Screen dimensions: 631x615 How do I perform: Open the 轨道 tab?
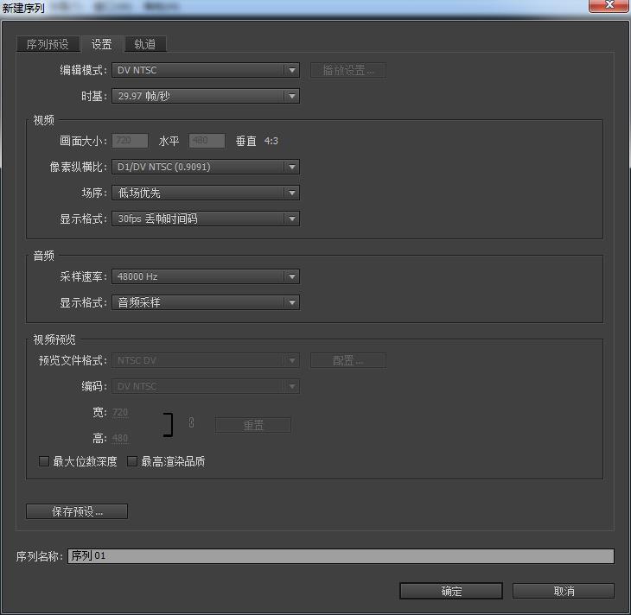(x=145, y=44)
